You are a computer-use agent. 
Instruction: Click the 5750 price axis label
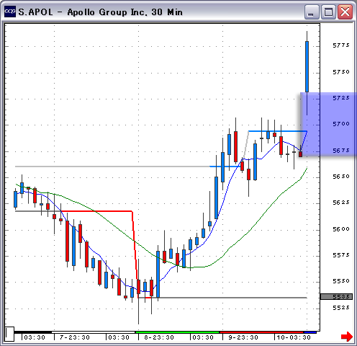341,72
